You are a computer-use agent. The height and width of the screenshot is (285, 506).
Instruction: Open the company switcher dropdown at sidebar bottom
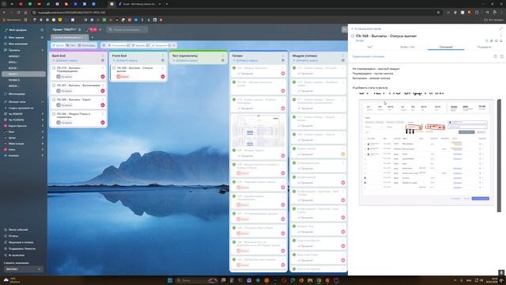coord(23,269)
